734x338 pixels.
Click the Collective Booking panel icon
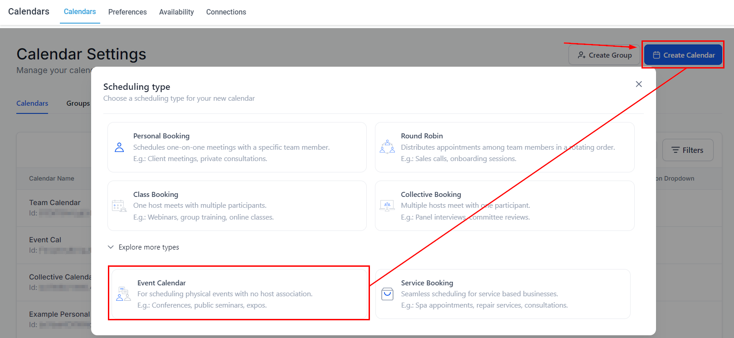click(387, 206)
